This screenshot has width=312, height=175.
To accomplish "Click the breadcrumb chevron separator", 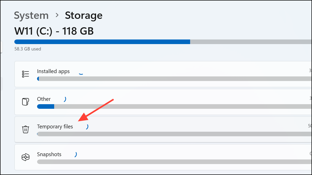I will pyautogui.click(x=57, y=16).
